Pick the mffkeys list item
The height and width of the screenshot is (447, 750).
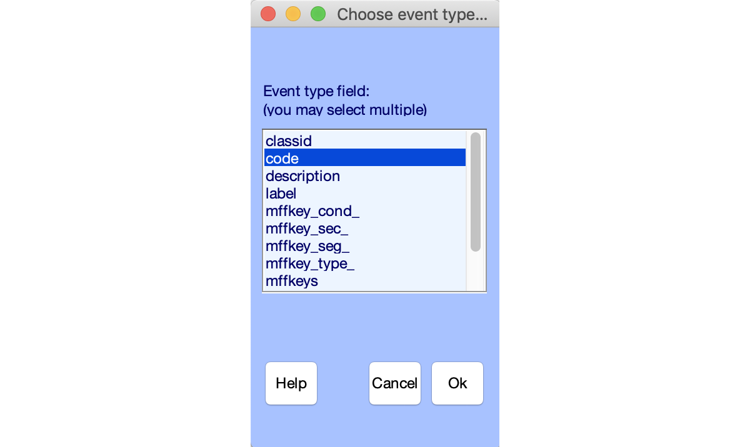pos(292,281)
